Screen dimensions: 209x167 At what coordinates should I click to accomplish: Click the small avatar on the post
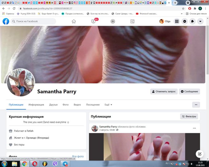click(95, 128)
